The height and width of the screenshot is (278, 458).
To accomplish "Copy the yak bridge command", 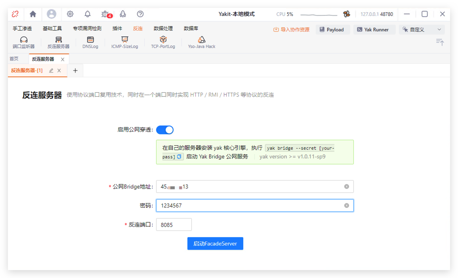I will tap(179, 157).
